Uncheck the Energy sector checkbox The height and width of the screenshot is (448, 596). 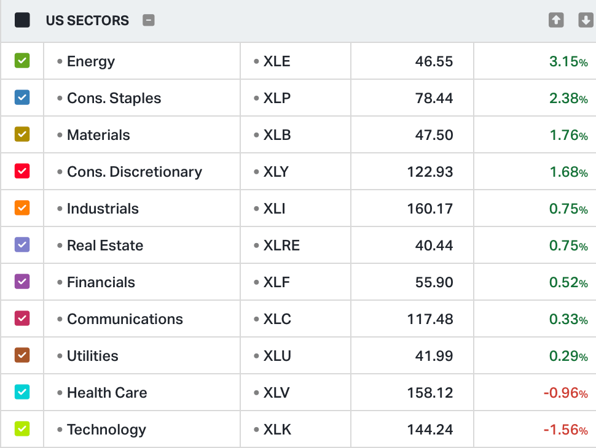22,61
